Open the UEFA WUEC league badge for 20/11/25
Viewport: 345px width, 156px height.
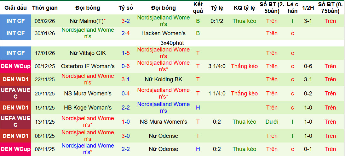tap(15, 94)
